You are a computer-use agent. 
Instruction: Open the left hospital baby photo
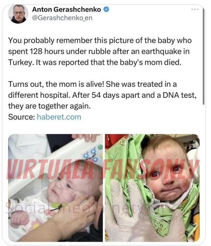coord(55,188)
